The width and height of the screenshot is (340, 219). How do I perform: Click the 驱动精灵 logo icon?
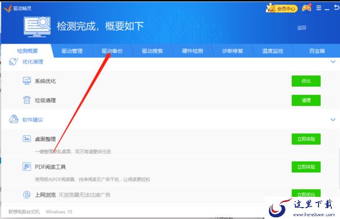[x=8, y=9]
